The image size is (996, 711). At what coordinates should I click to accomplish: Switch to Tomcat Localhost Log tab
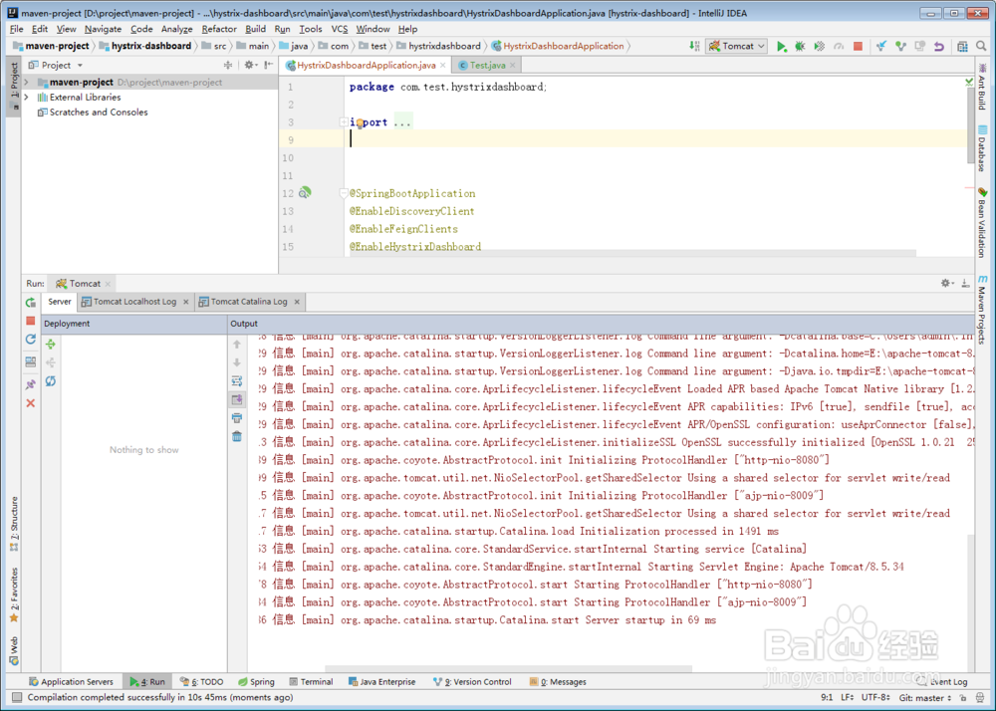click(x=134, y=302)
